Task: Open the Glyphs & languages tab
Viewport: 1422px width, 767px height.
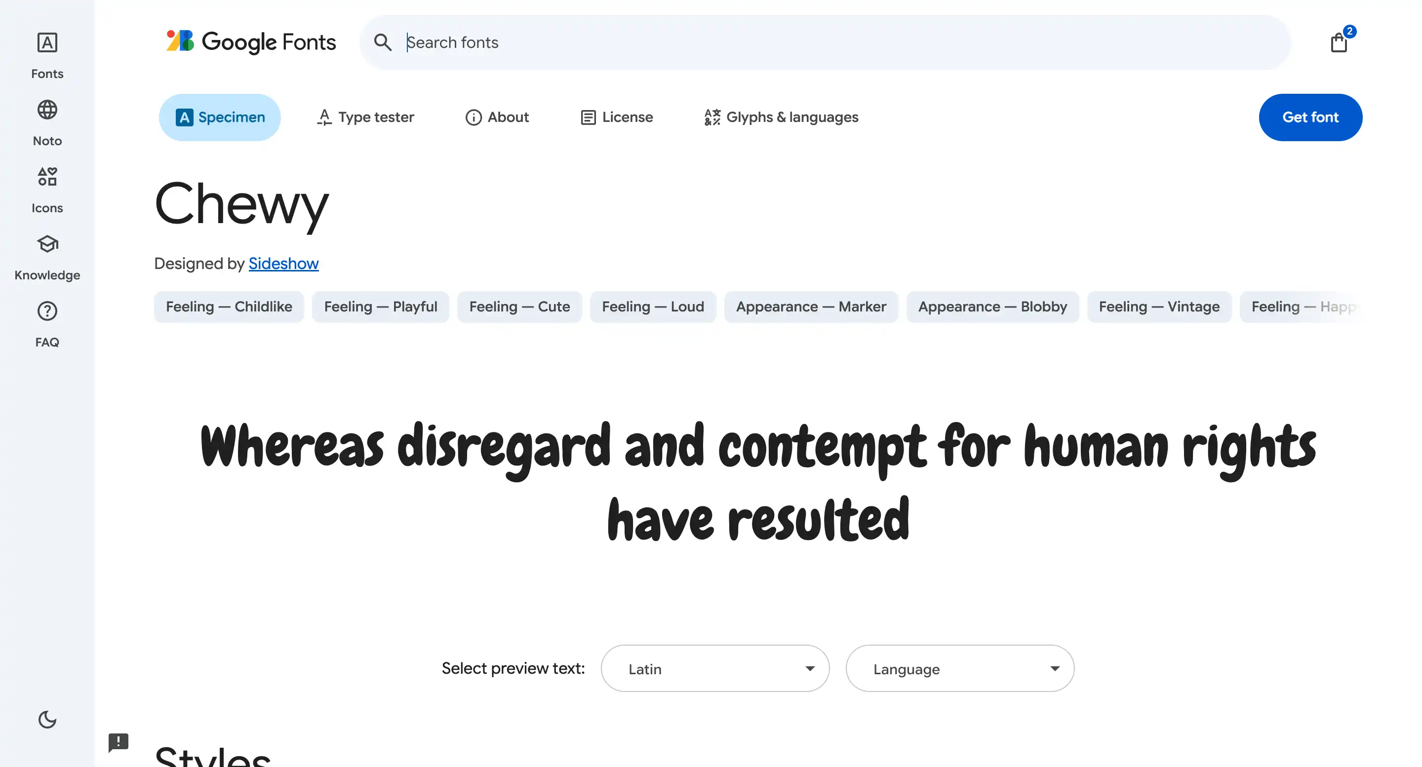Action: (x=781, y=117)
